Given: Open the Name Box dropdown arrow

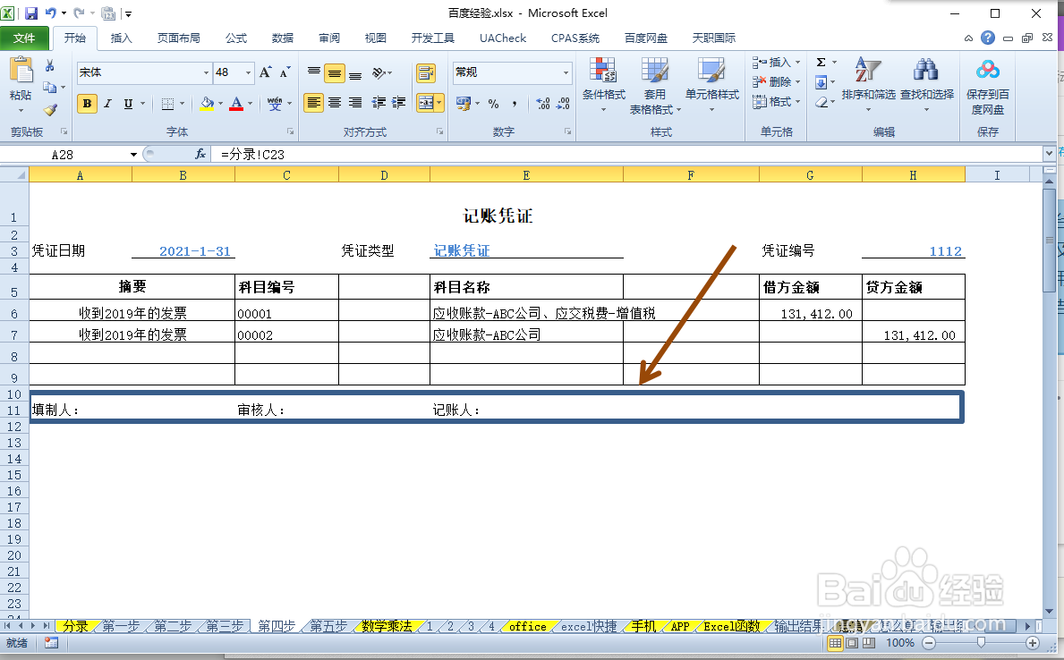Looking at the screenshot, I should pos(133,155).
